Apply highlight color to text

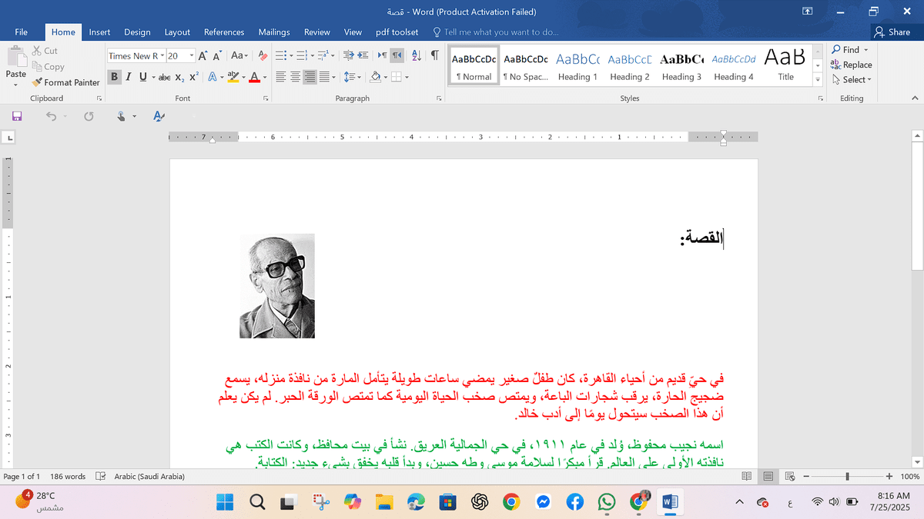click(233, 76)
